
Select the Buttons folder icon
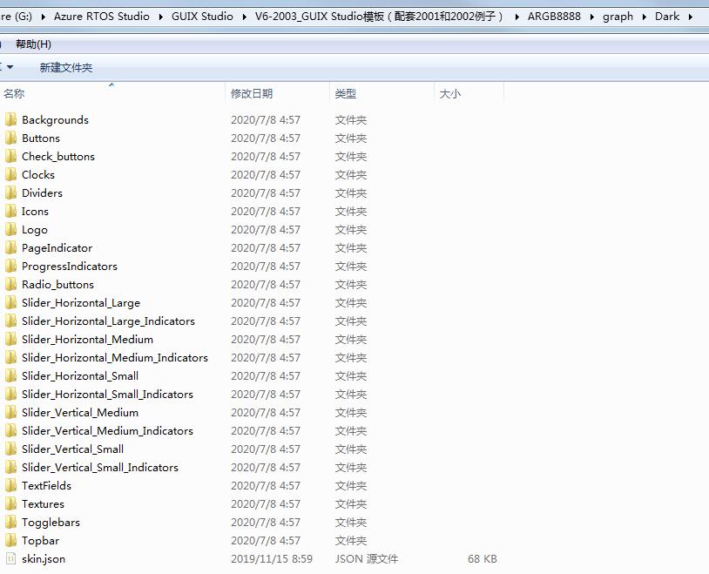(10, 138)
